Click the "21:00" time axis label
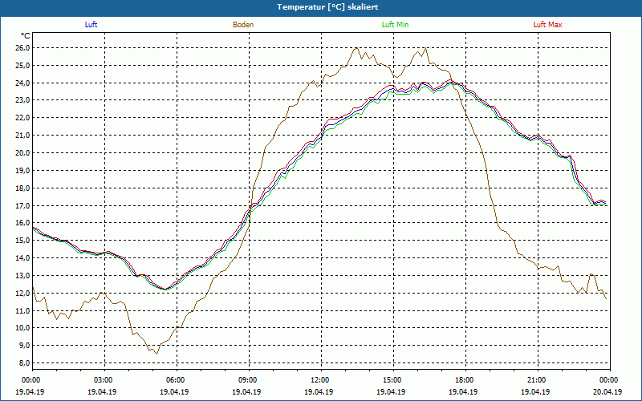Screen dimensions: 642x401 pyautogui.click(x=538, y=380)
